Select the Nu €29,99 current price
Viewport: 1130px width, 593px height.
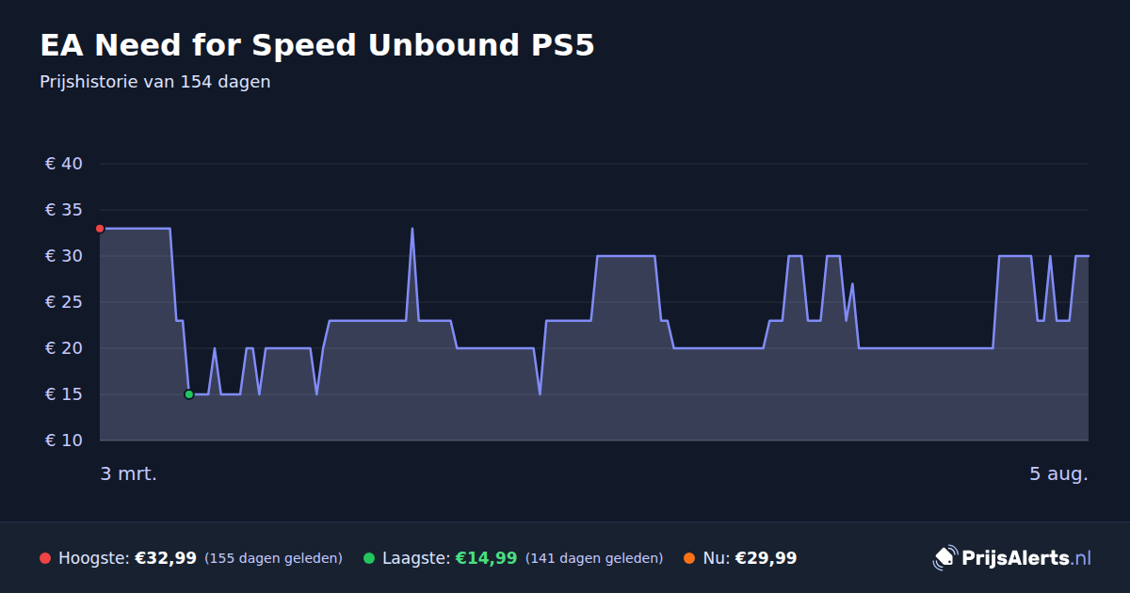coord(766,558)
